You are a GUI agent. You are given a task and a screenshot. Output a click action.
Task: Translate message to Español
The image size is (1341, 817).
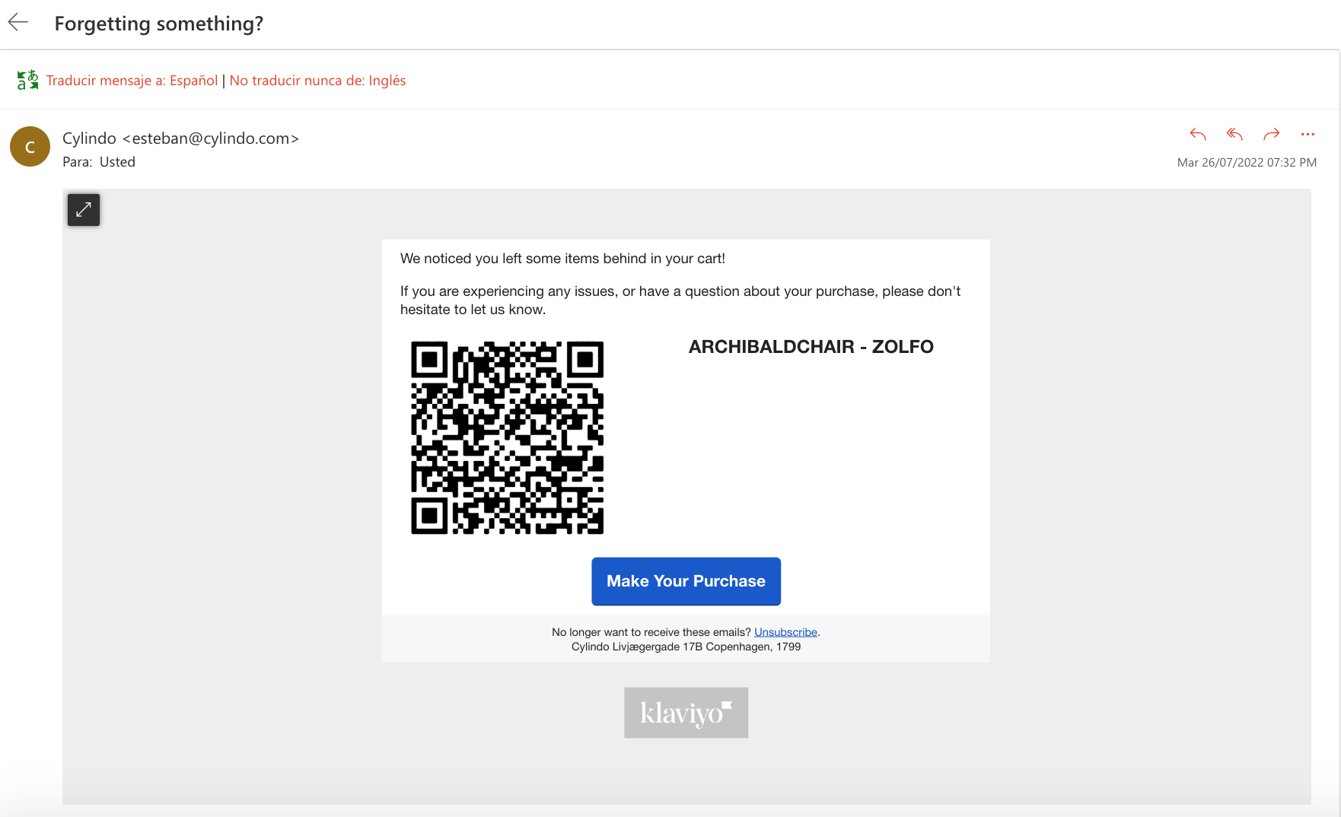coord(132,81)
